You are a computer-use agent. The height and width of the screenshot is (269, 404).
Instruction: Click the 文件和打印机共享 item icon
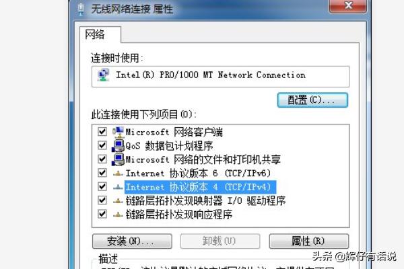118,159
